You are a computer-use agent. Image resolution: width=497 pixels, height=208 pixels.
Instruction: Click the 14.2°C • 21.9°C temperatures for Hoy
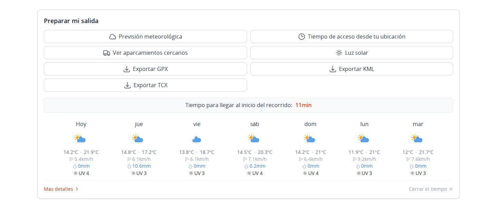(81, 152)
